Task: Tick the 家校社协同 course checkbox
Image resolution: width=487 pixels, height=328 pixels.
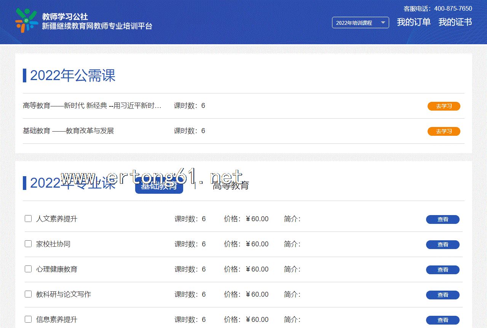Action: pyautogui.click(x=28, y=244)
